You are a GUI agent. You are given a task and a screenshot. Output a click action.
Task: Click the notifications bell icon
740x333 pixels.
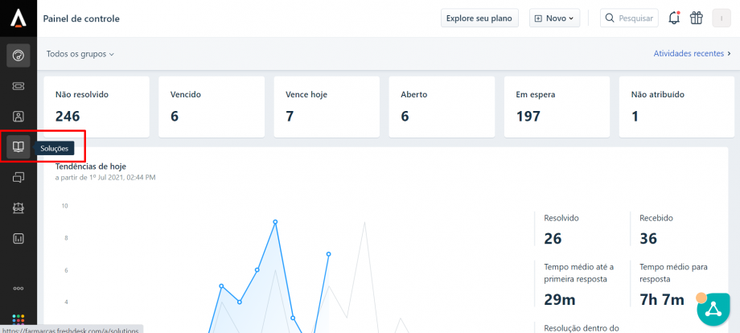674,18
